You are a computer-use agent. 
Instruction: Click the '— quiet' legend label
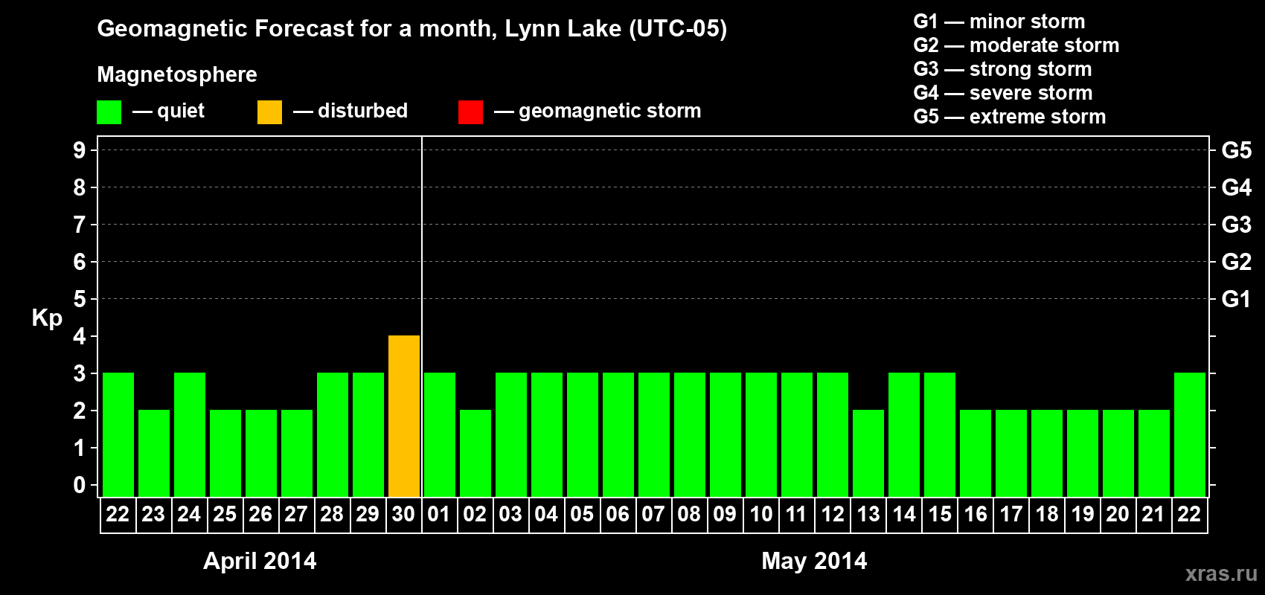coord(168,111)
